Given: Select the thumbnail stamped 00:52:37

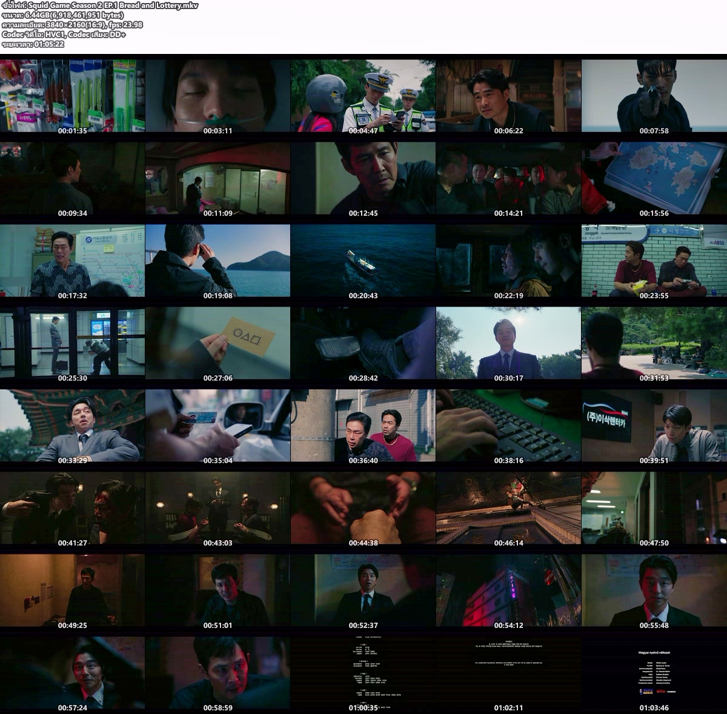Looking at the screenshot, I should coord(363,590).
